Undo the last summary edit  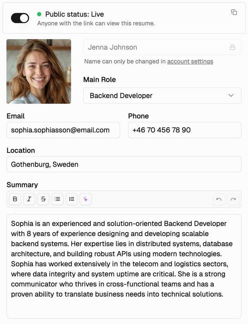[x=219, y=199]
